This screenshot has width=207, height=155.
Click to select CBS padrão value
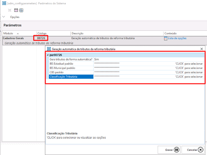point(189,72)
